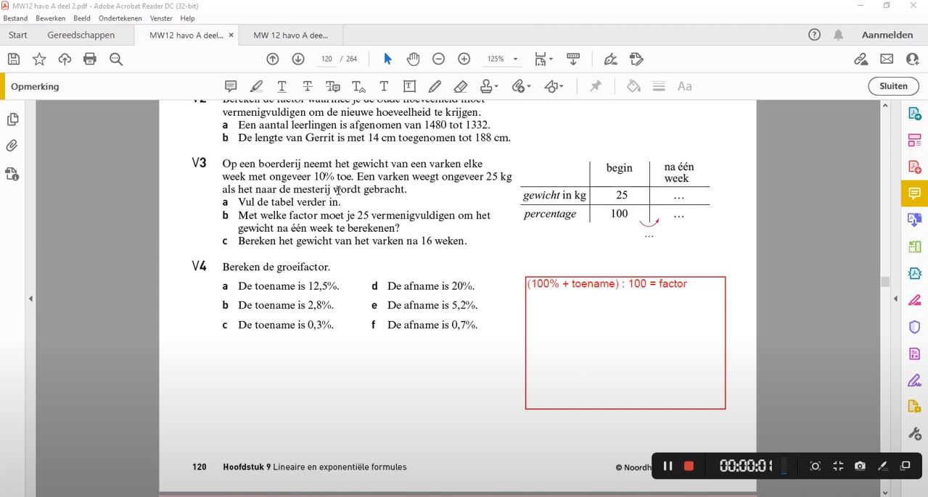Viewport: 928px width, 497px height.
Task: Expand the left navigation pane arrow
Action: (x=30, y=298)
